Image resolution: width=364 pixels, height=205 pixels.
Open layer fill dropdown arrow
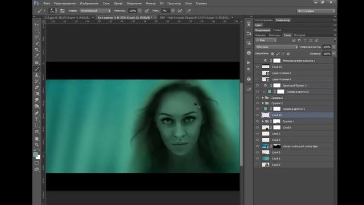coord(334,54)
